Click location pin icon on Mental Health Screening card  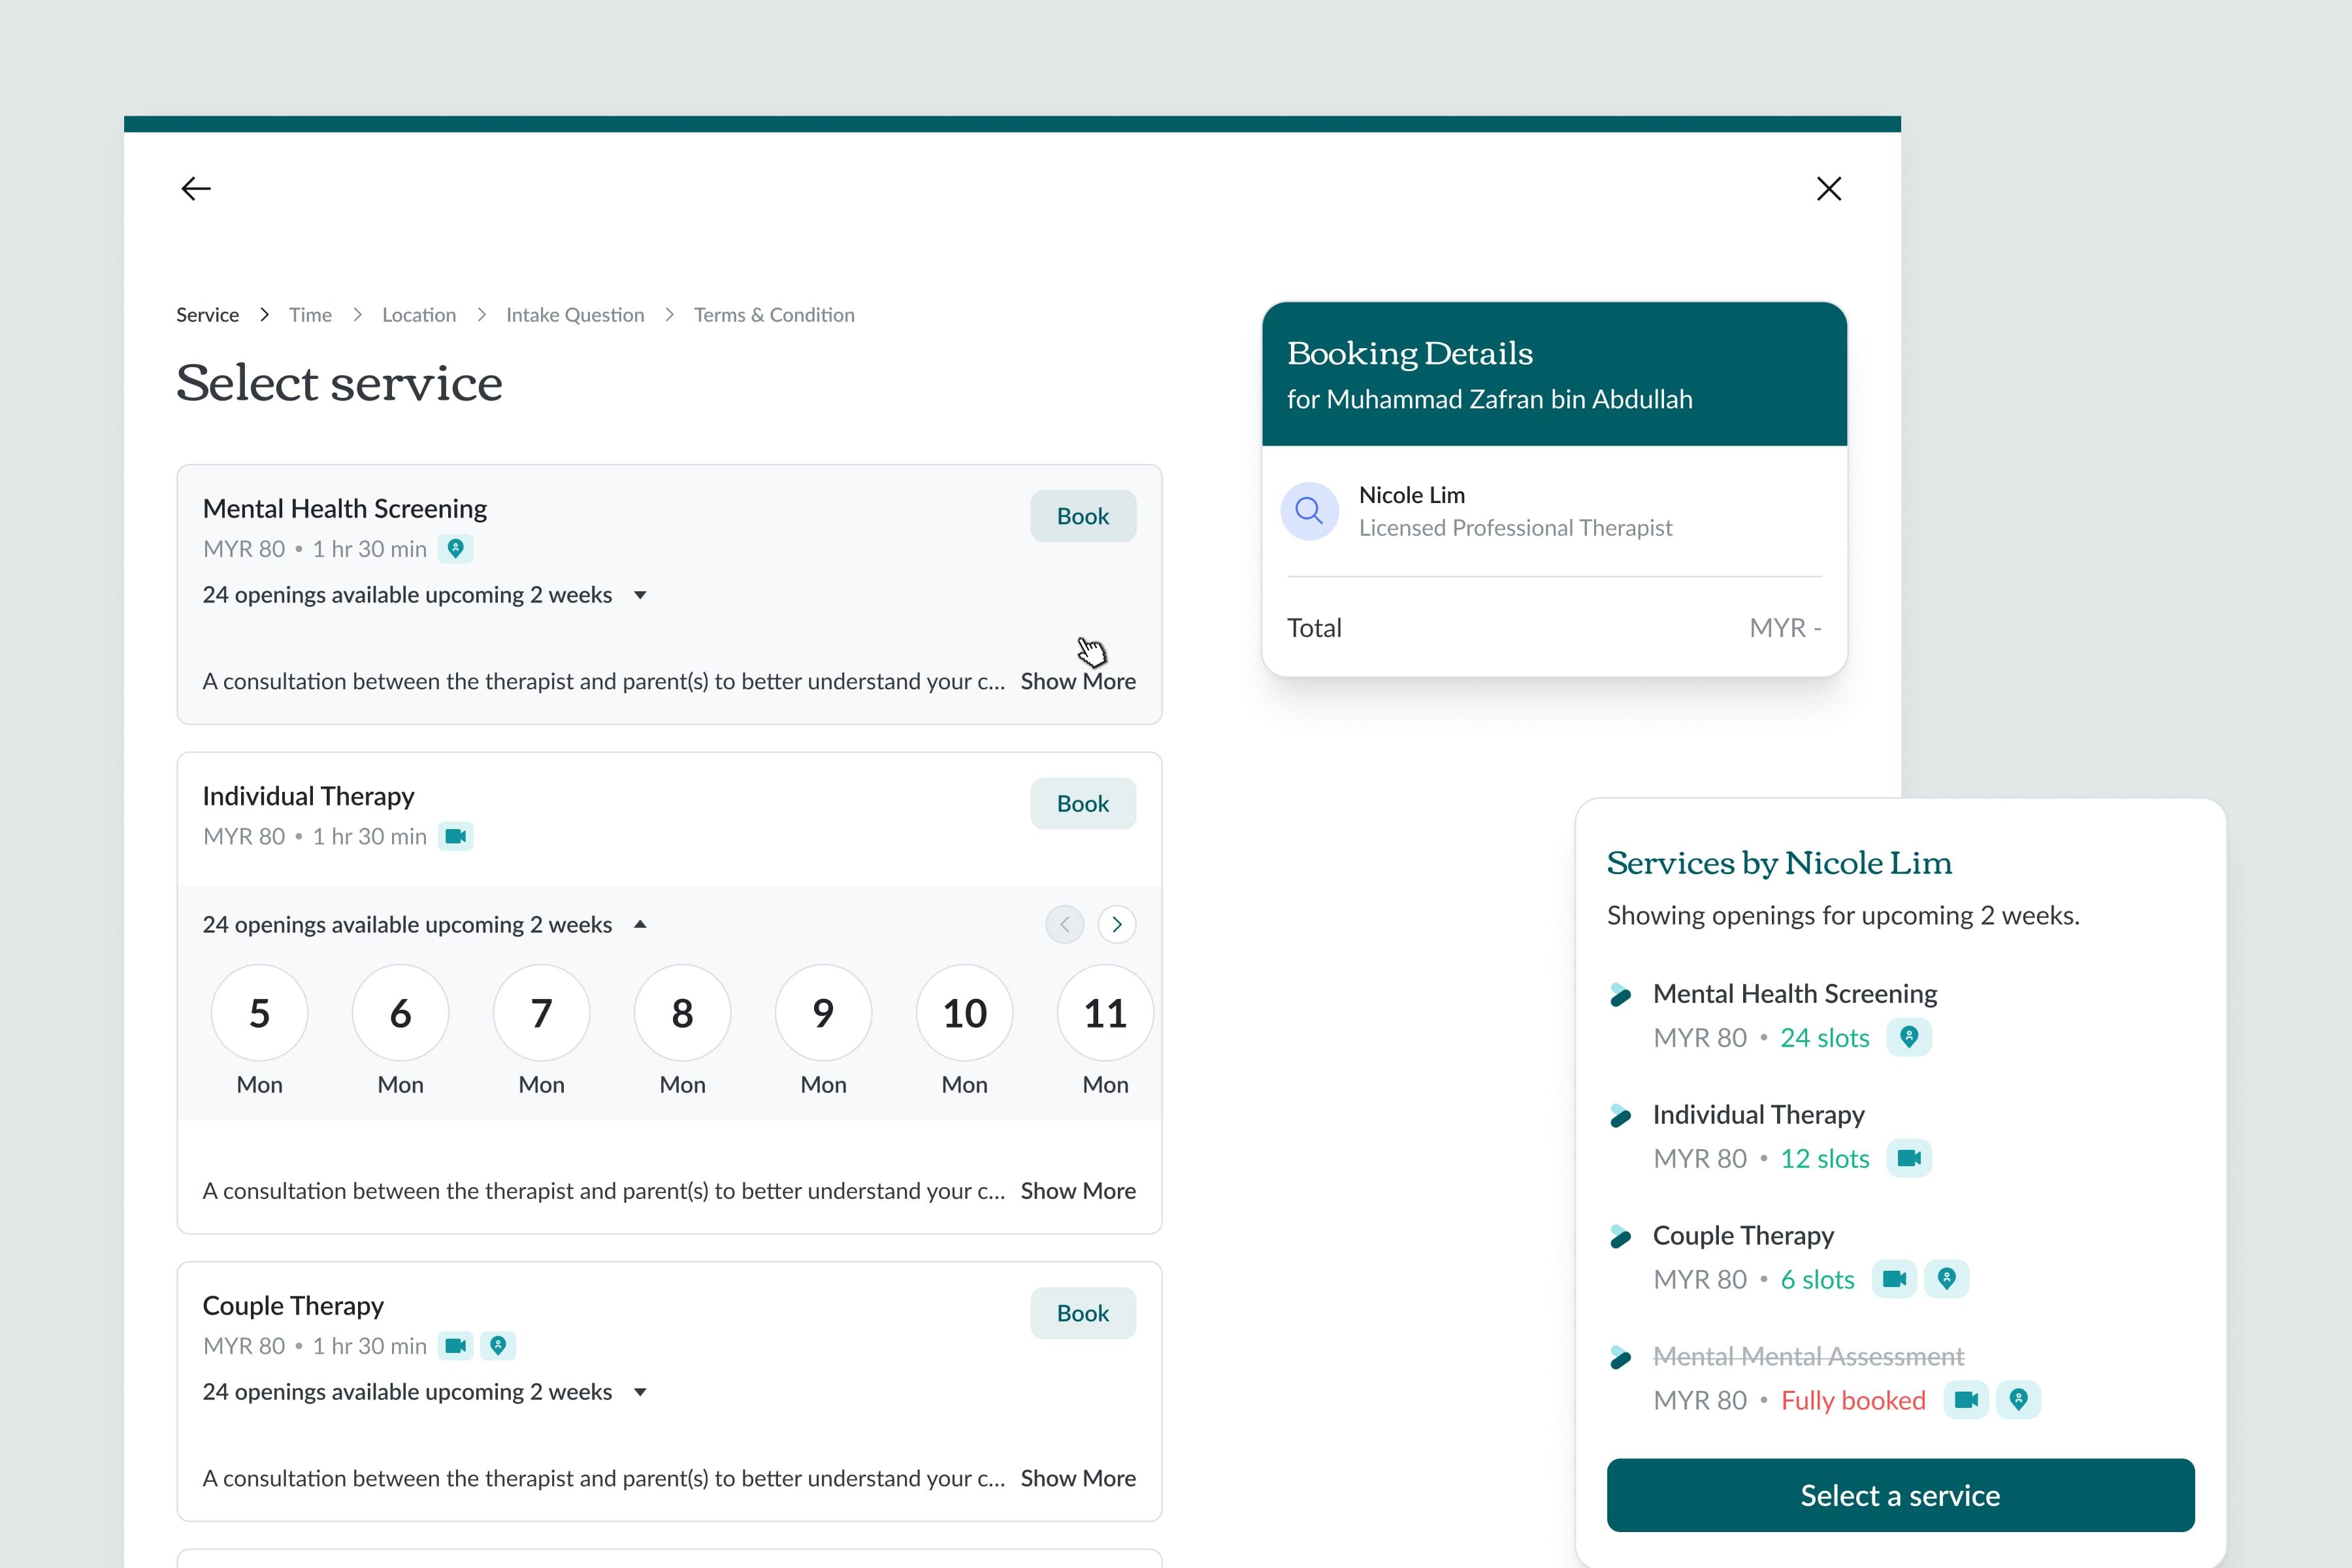[x=456, y=548]
